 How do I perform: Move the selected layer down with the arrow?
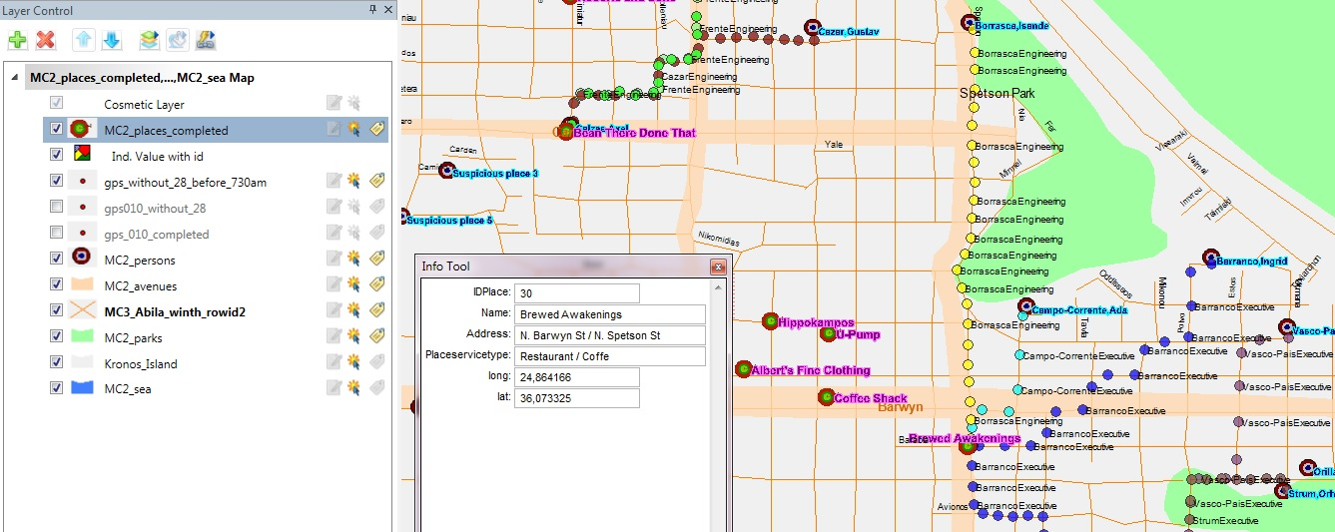pyautogui.click(x=112, y=40)
